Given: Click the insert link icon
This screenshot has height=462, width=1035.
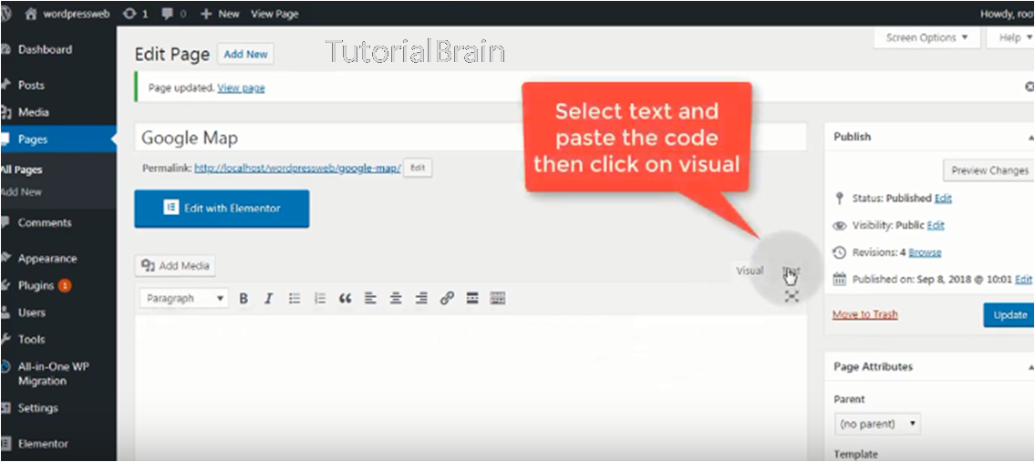Looking at the screenshot, I should tap(447, 298).
